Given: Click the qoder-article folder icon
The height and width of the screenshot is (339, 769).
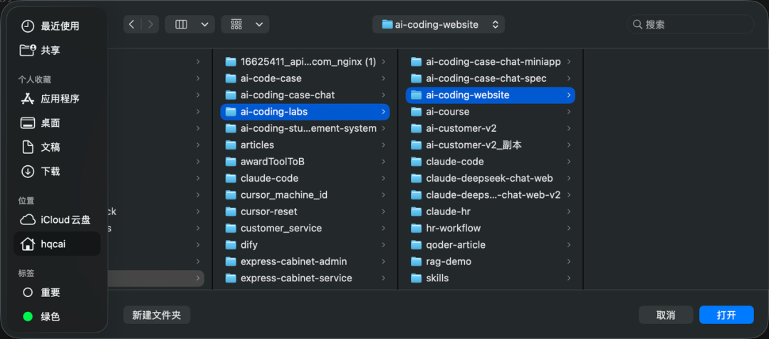Looking at the screenshot, I should [x=417, y=245].
